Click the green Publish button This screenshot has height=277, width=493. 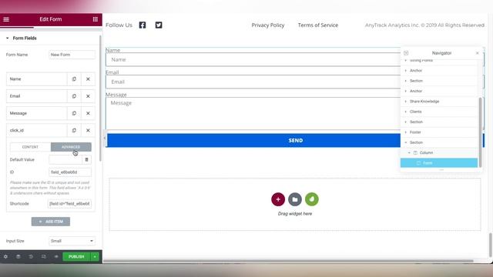coord(76,256)
